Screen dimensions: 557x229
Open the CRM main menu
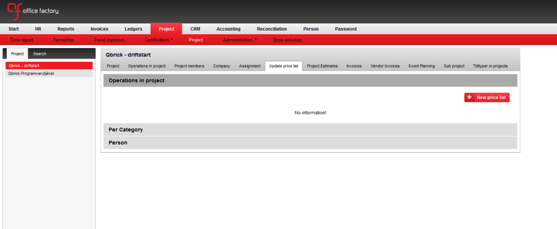(195, 29)
